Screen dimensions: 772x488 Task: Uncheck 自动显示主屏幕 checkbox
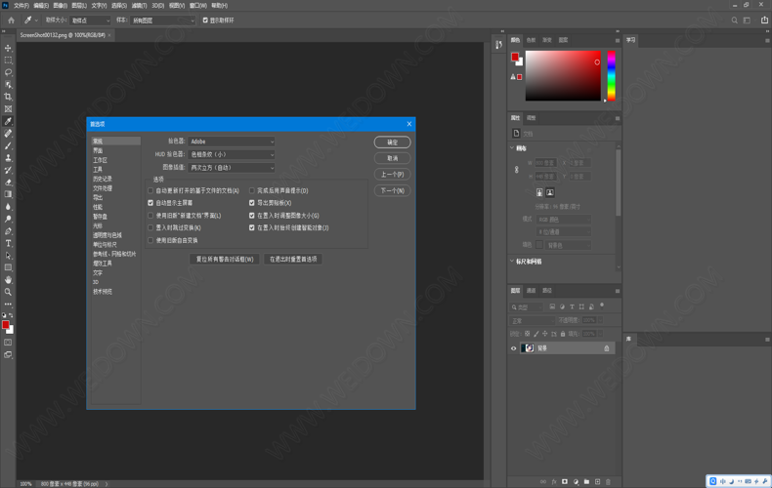(x=150, y=203)
